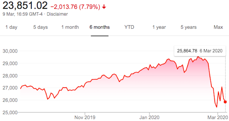Show the 1 year chart
The width and height of the screenshot is (229, 121).
pyautogui.click(x=159, y=27)
